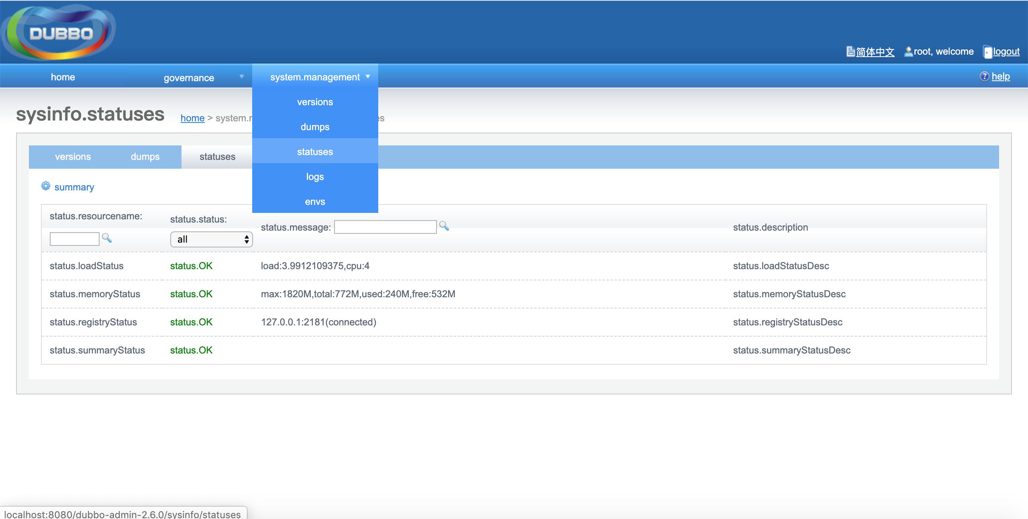Image resolution: width=1028 pixels, height=519 pixels.
Task: Select envs from the dropdown menu
Action: coord(315,202)
